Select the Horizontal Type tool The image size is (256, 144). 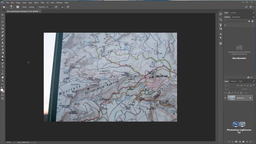click(x=2, y=67)
